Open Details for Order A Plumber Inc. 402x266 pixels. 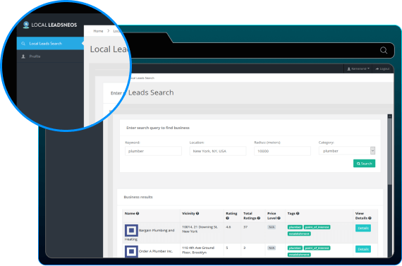[x=363, y=249]
